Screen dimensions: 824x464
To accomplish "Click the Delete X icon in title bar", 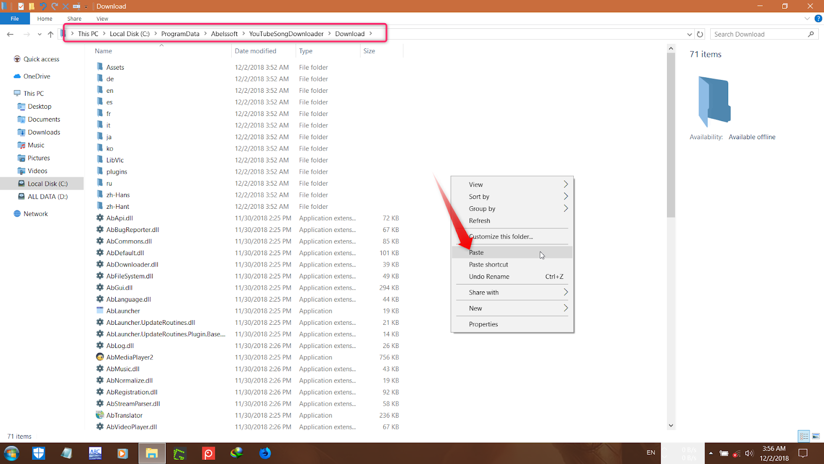I will pyautogui.click(x=65, y=6).
